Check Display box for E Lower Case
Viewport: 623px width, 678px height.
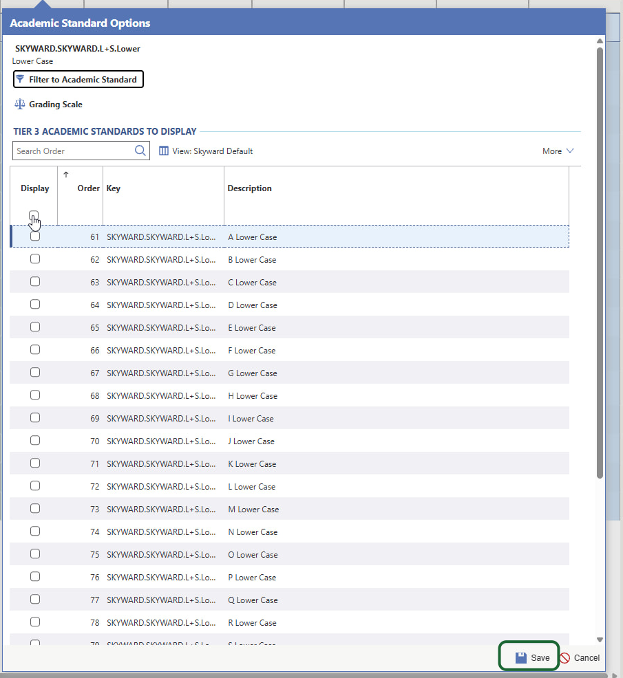pos(35,327)
